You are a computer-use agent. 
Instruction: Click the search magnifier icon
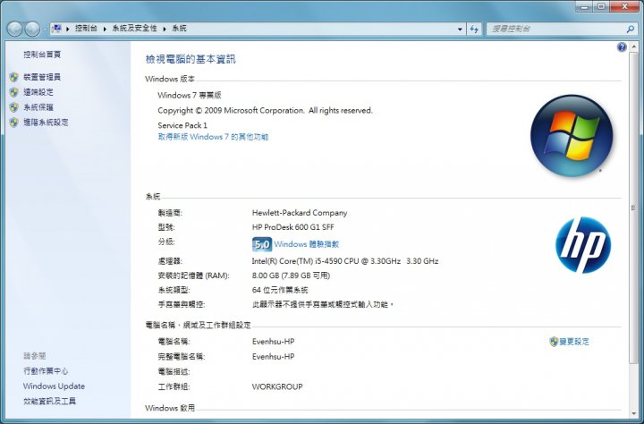(630, 29)
